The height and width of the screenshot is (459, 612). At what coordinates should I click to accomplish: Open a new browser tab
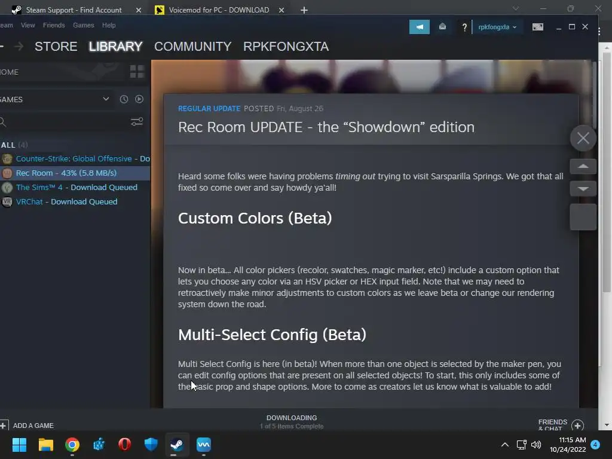(304, 10)
